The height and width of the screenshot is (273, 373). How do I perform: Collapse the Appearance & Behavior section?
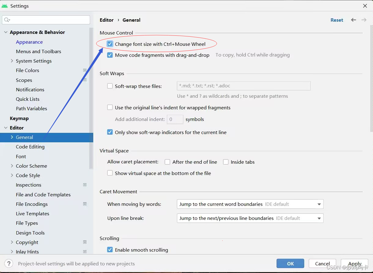(x=6, y=32)
